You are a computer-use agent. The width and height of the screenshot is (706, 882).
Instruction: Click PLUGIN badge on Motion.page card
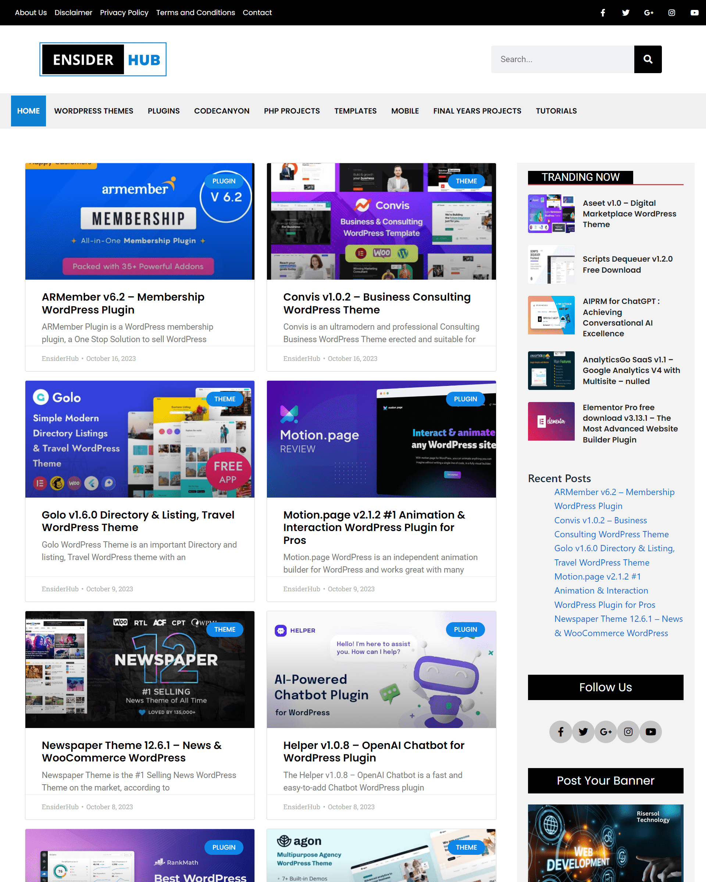pyautogui.click(x=466, y=399)
